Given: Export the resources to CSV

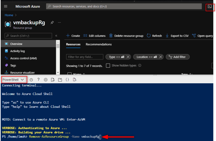Looking at the screenshot, I should coord(177,36).
